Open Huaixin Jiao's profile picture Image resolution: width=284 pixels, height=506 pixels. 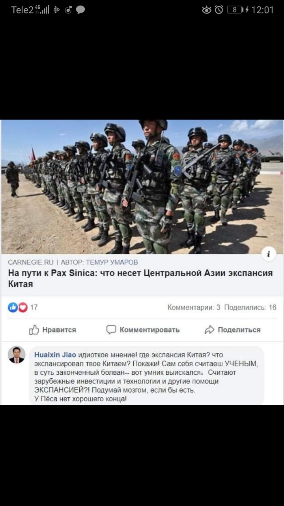17,355
